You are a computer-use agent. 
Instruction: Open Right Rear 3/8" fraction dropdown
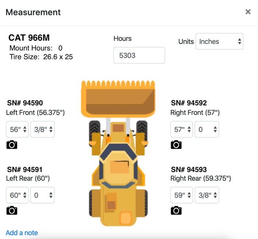point(207,195)
